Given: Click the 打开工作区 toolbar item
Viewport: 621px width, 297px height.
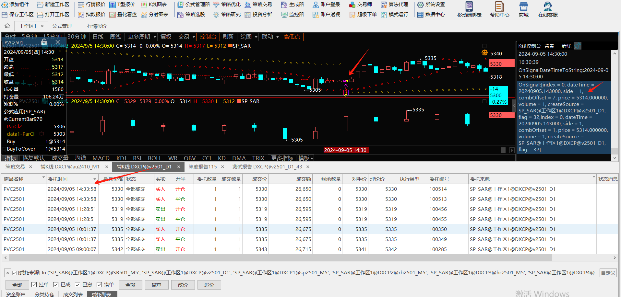Looking at the screenshot, I should (x=53, y=15).
